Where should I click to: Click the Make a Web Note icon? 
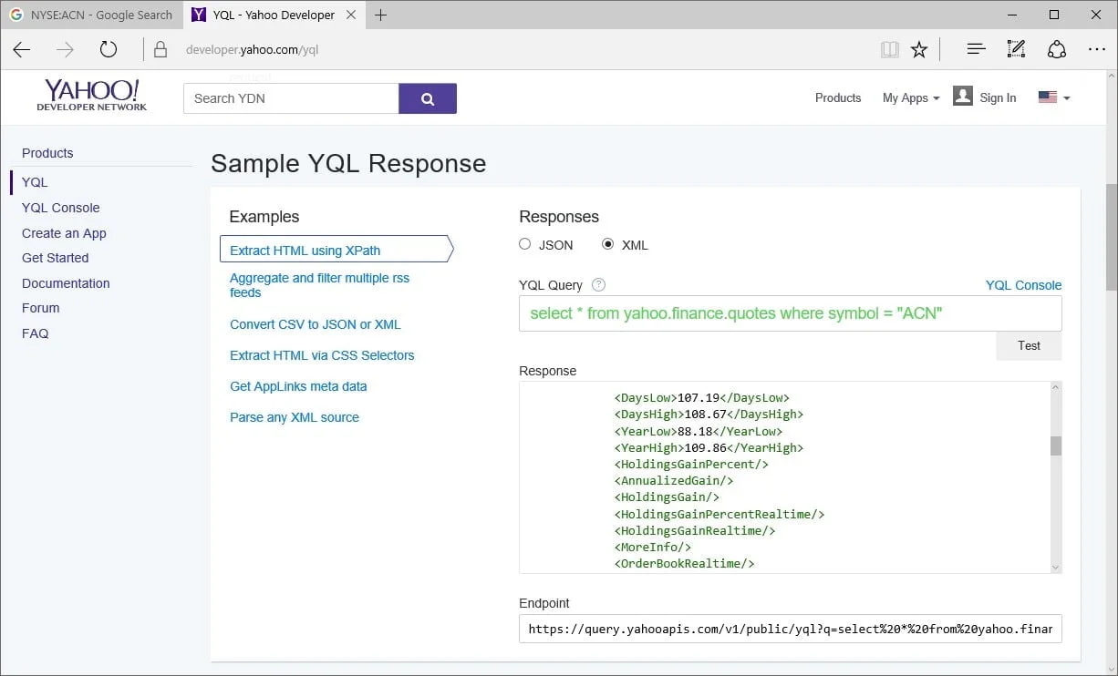tap(1016, 49)
